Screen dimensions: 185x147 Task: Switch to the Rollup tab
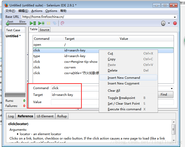tap(62, 116)
